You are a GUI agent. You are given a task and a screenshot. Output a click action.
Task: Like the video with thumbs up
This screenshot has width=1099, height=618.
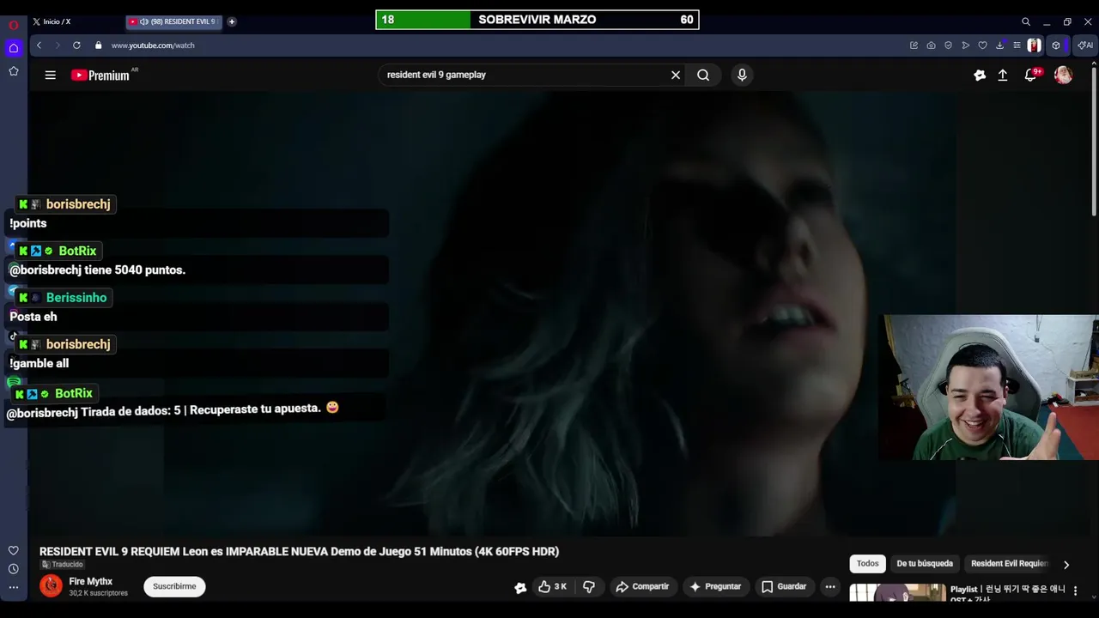(x=552, y=586)
